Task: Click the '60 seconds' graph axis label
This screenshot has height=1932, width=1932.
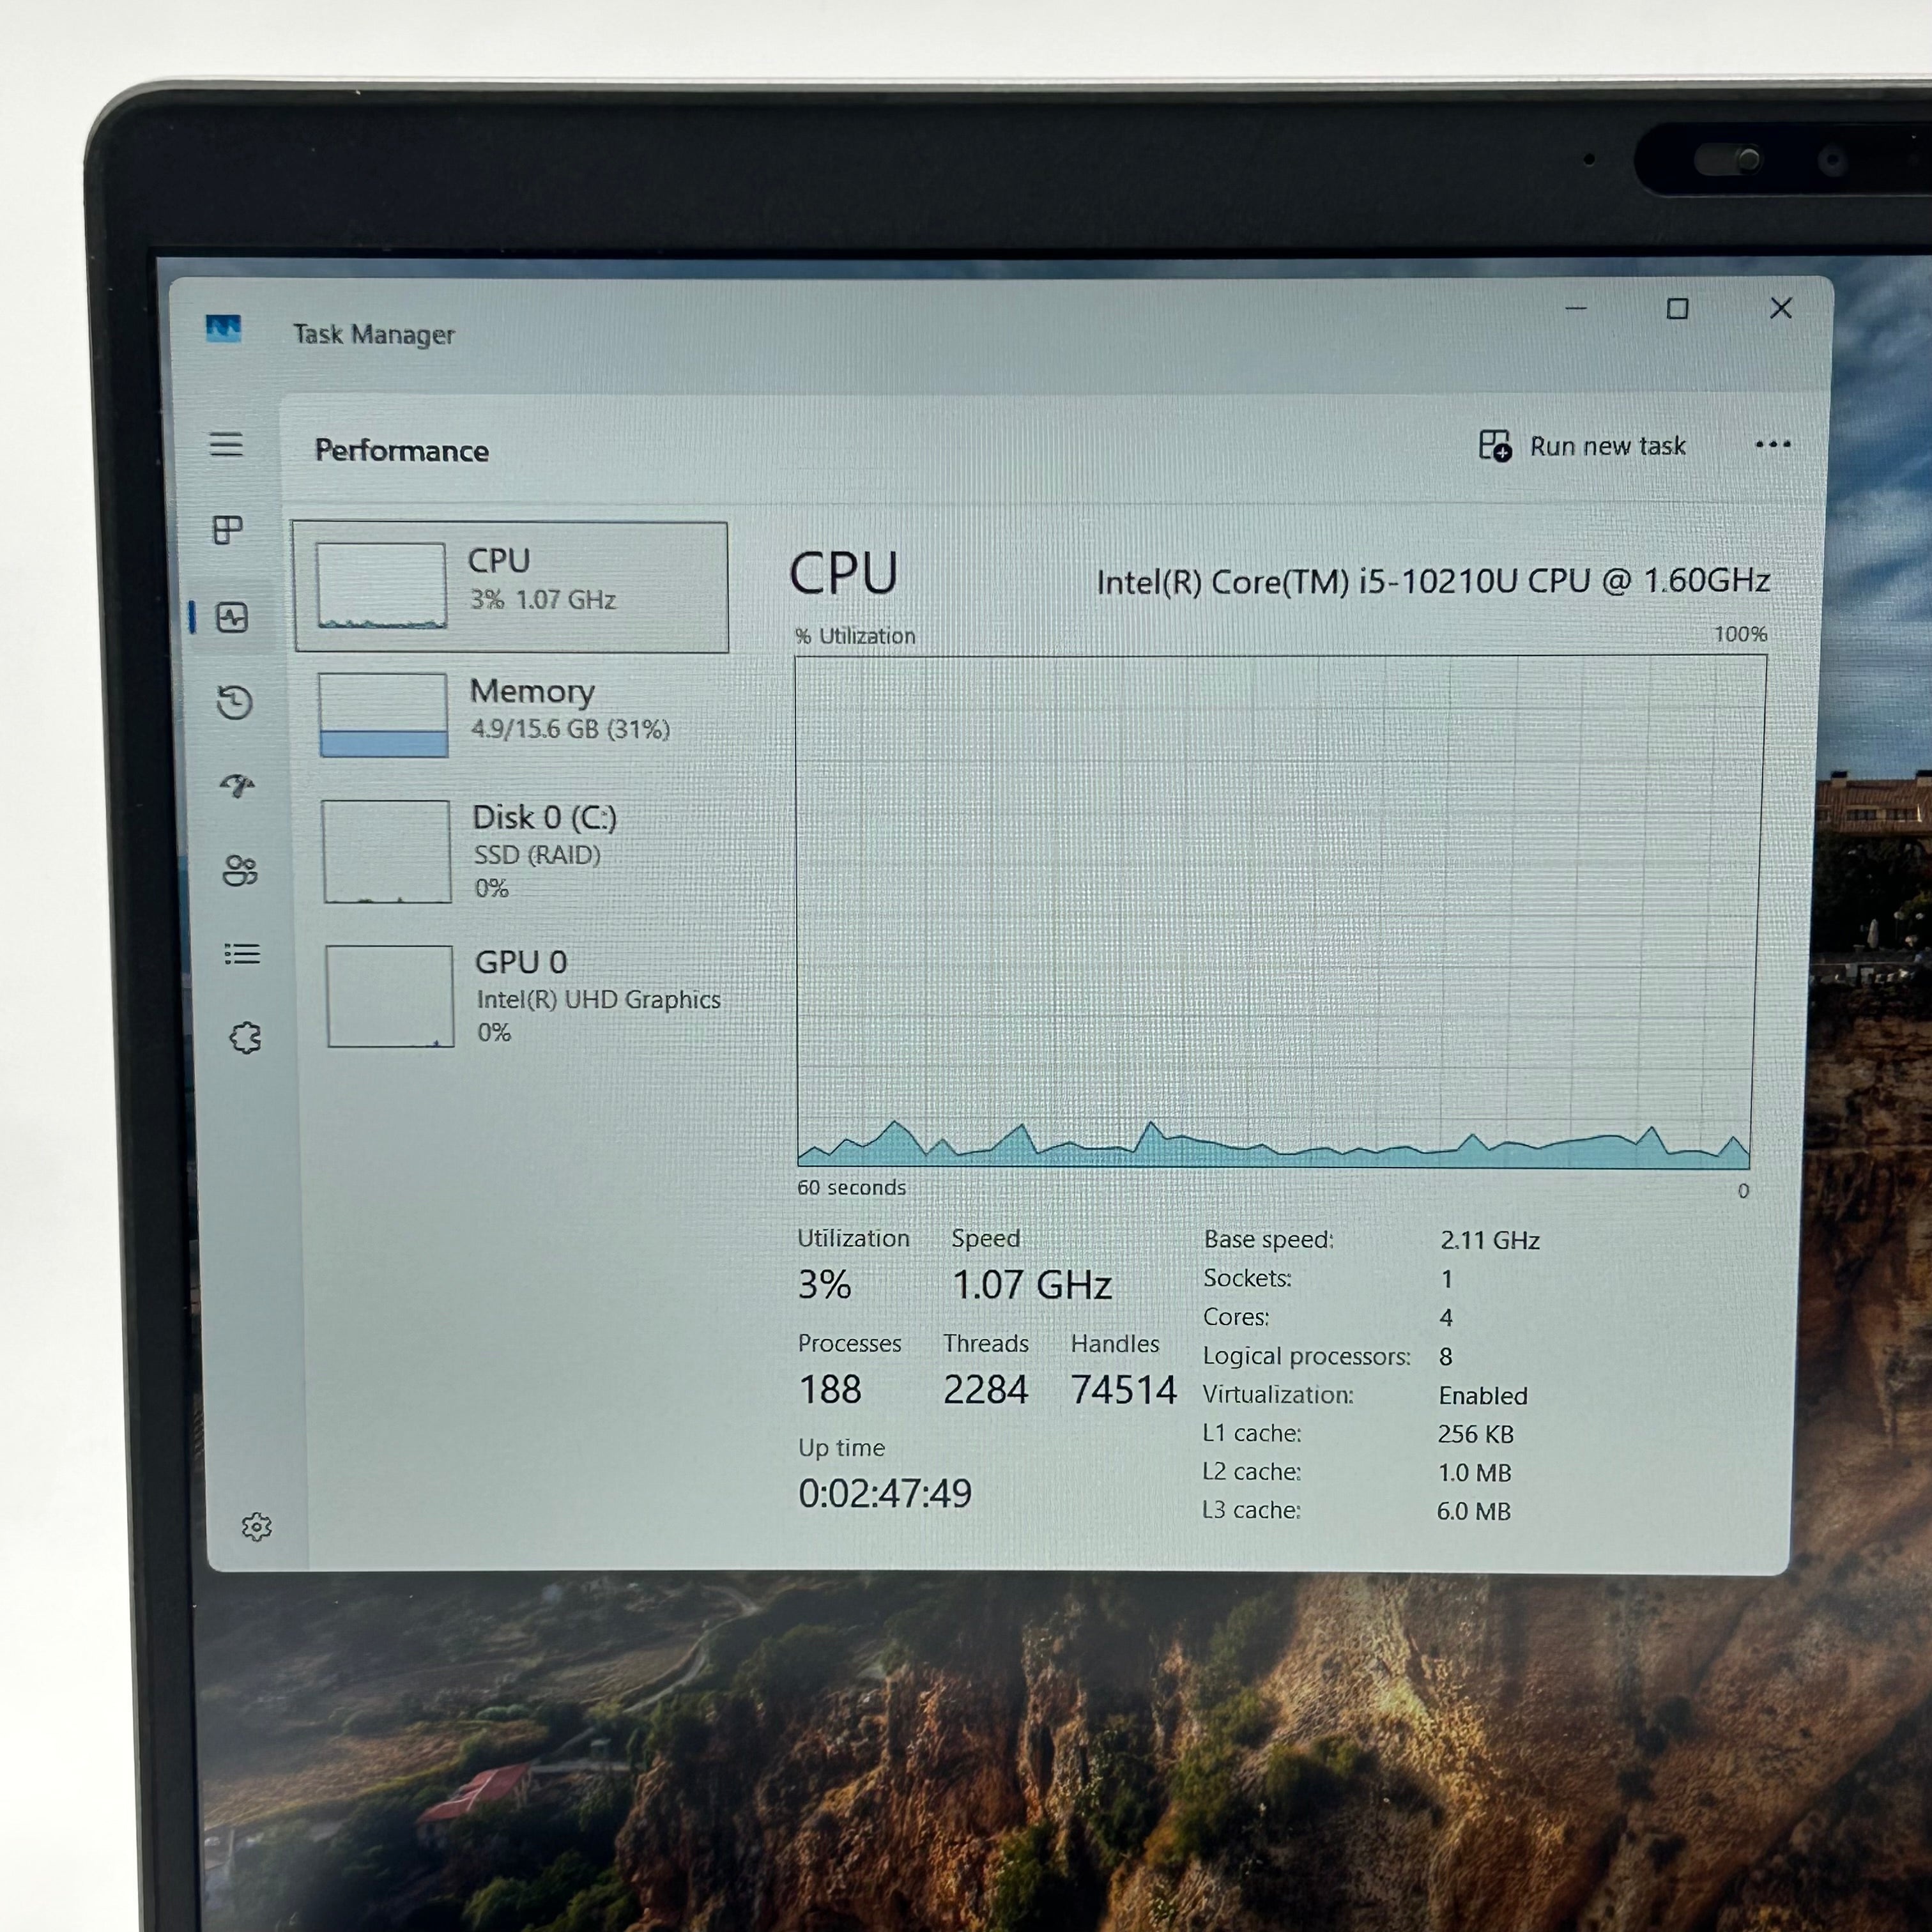Action: point(851,1187)
